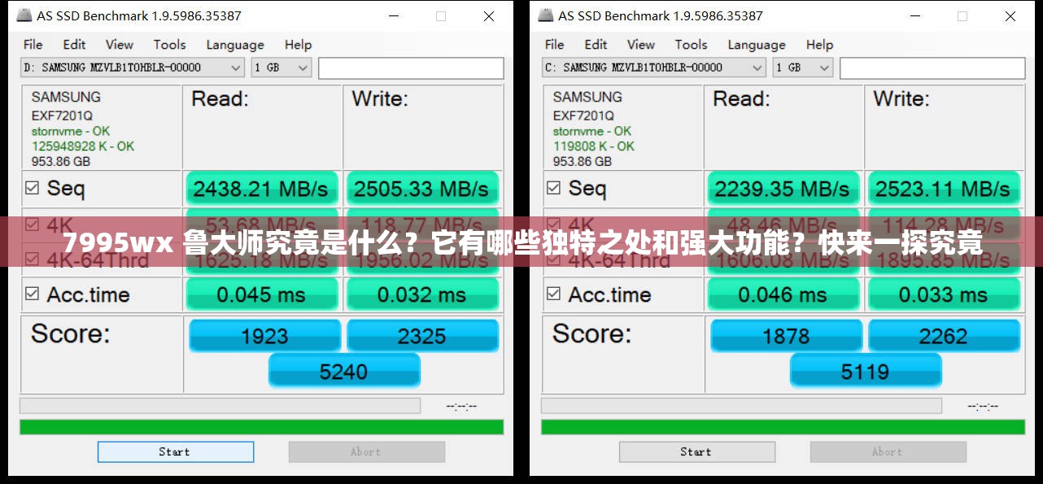Maximize the left AS SSD window
Screen dimensions: 1043x484
pyautogui.click(x=441, y=15)
